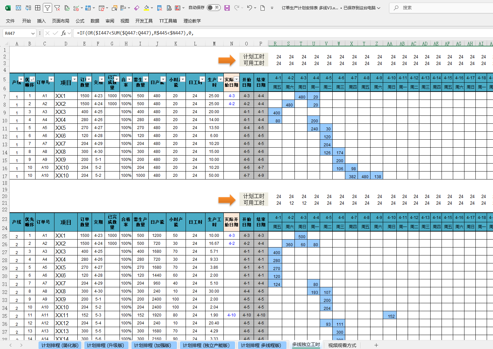Open the 文件 menu
Screen dimensions: 493x349
pos(10,21)
